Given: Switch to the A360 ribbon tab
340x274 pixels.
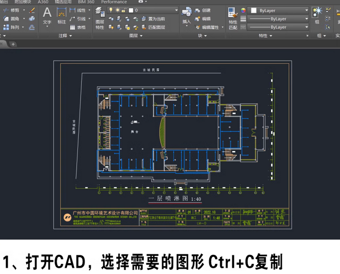Looking at the screenshot, I should [x=43, y=2].
